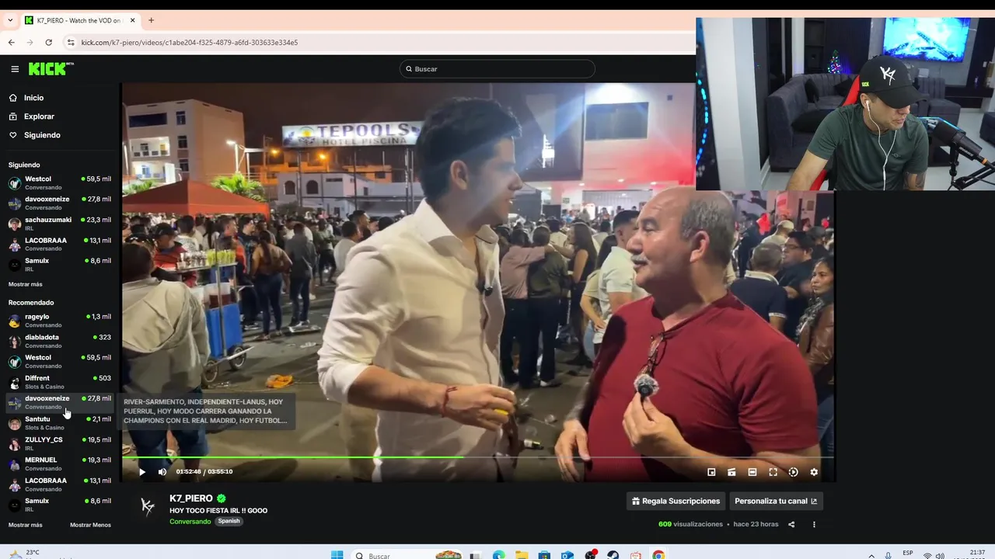This screenshot has height=559, width=995.
Task: Open ZULLYY_CS recommended channel
Action: tap(60, 443)
